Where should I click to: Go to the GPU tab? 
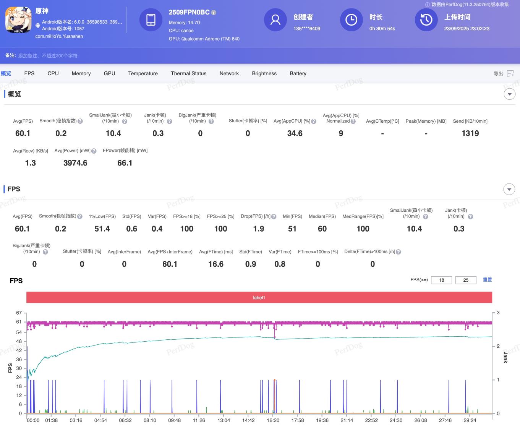pyautogui.click(x=109, y=73)
